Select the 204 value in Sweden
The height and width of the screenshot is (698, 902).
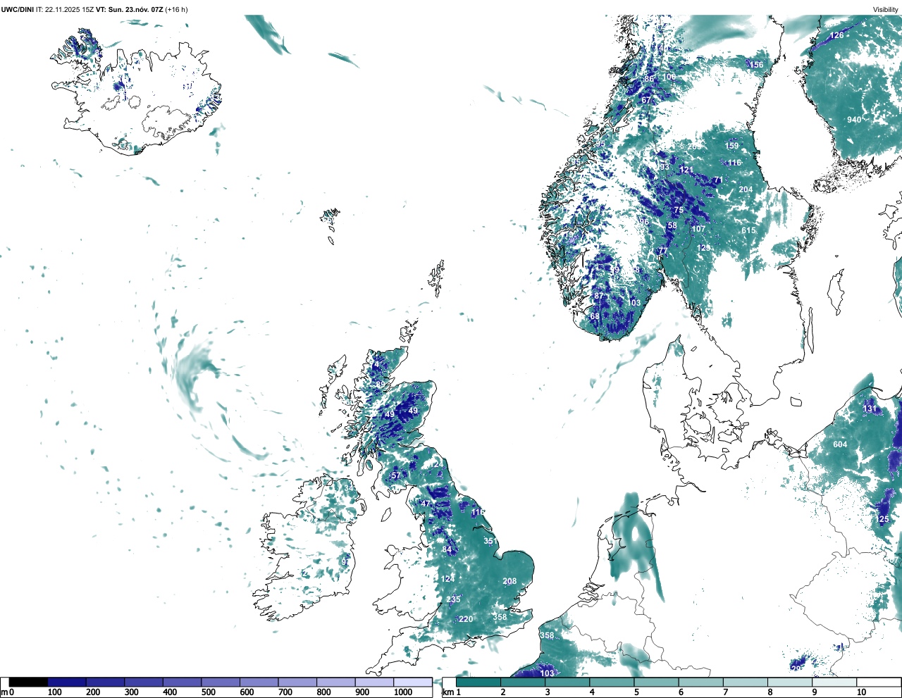point(746,189)
